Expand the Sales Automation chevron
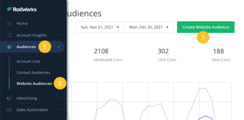244x120 pixels. (59, 110)
